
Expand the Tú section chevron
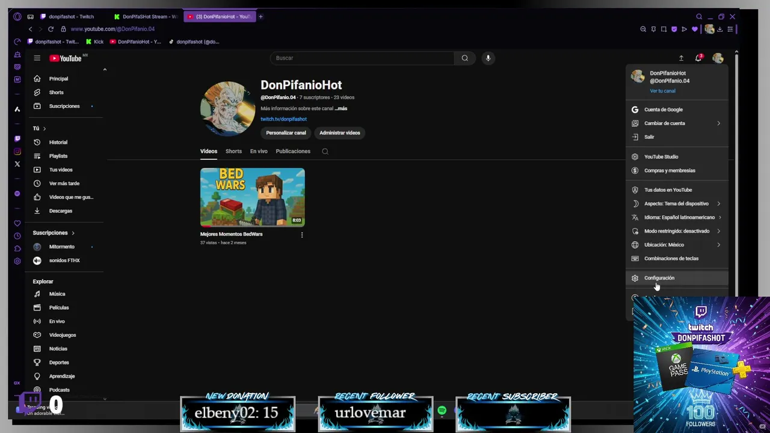[x=44, y=129]
